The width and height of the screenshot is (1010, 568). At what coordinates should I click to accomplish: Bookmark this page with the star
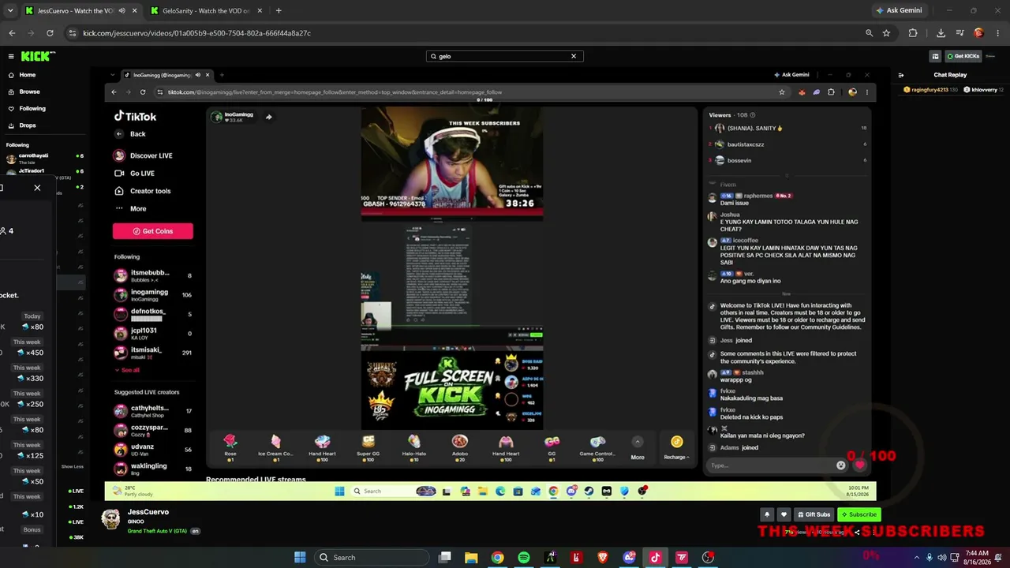point(886,33)
